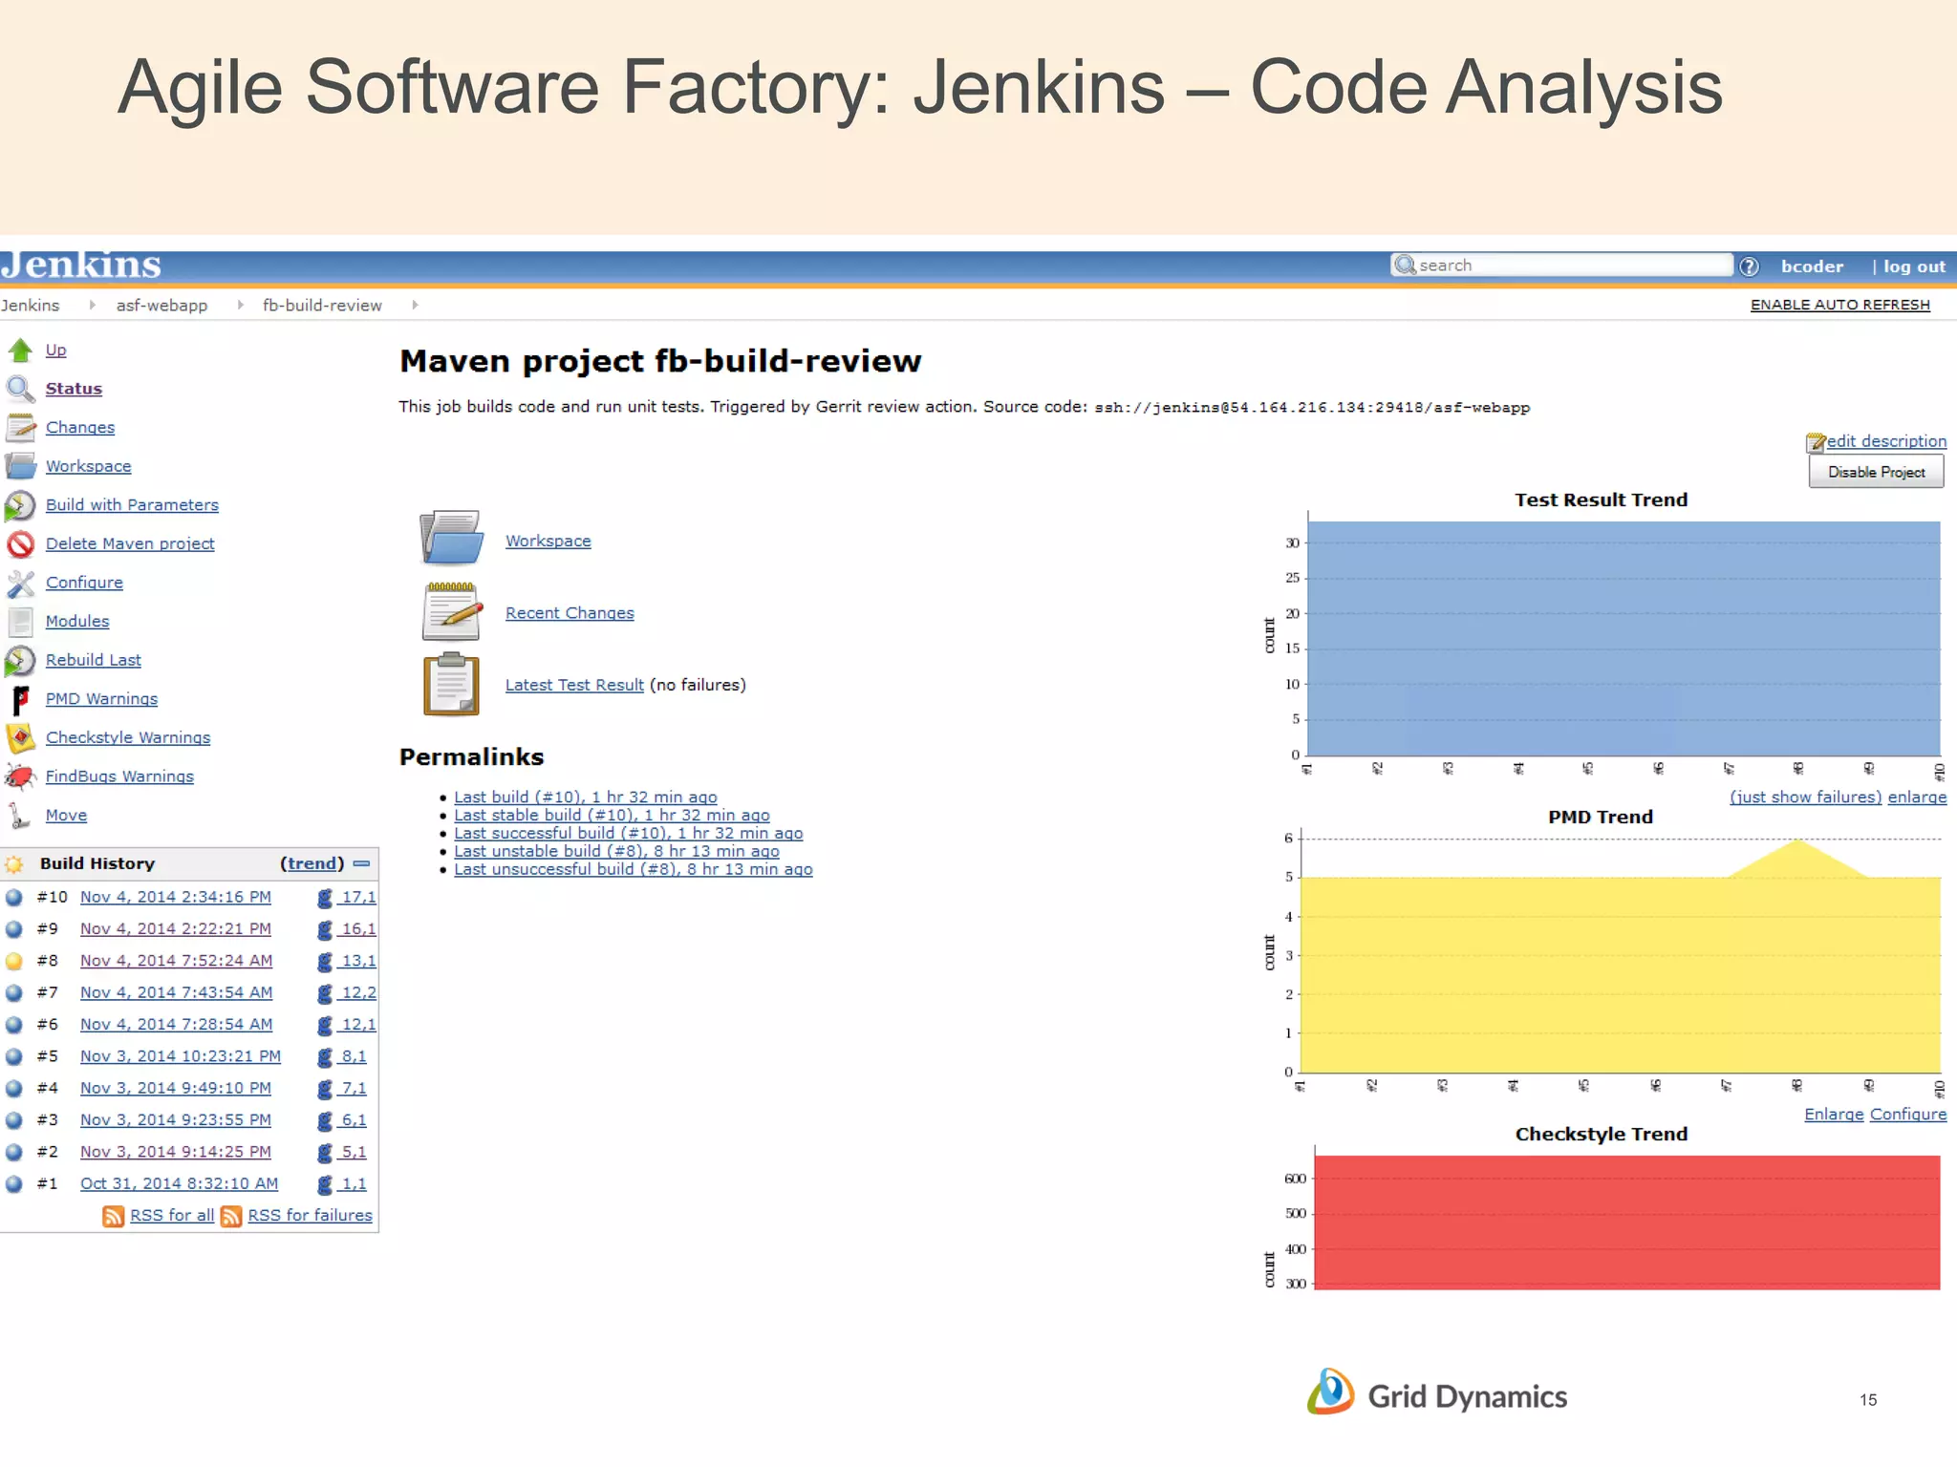Click the Changes notepad icon in sidebar
This screenshot has height=1467, width=1957.
[20, 428]
